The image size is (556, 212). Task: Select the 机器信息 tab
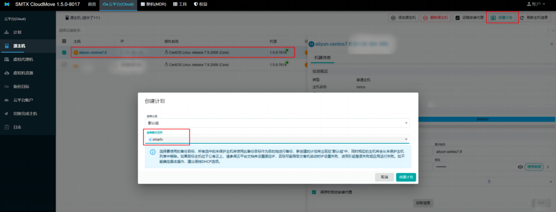pyautogui.click(x=322, y=57)
